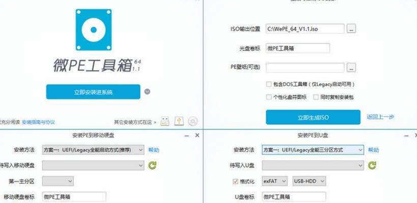The image size is (417, 203).
Task: Browse for a PE wallpaper file
Action: (x=351, y=67)
